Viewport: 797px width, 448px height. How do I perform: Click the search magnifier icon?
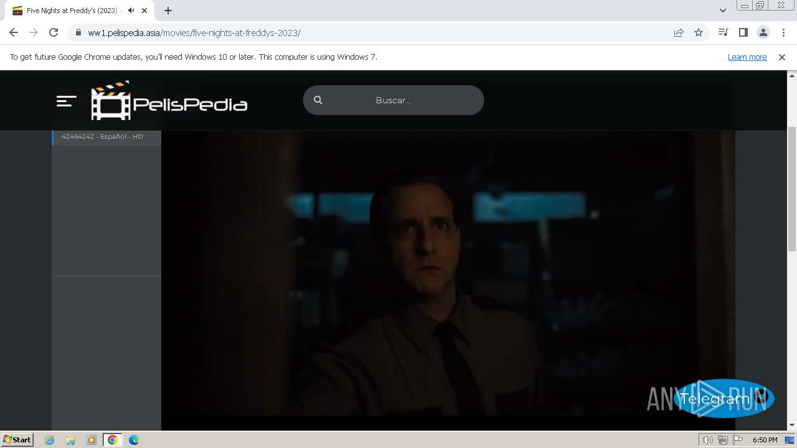point(318,100)
